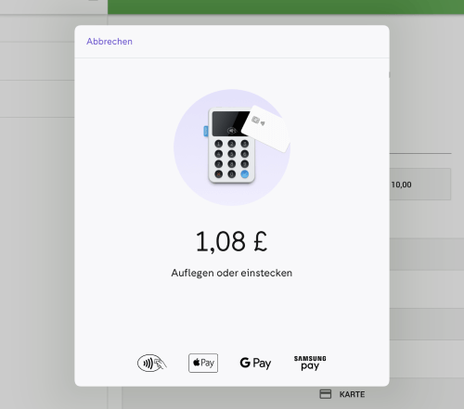Select the Apple Pay logo
The image size is (464, 409).
(x=203, y=363)
